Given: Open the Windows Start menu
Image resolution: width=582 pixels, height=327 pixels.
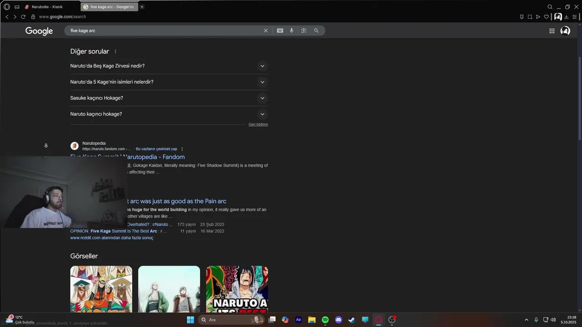Looking at the screenshot, I should 191,320.
